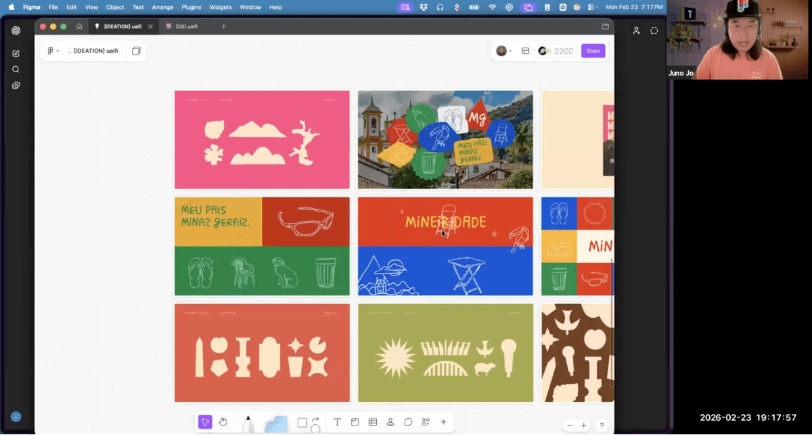Open the Plugins menu in the menu bar
The height and width of the screenshot is (435, 812).
(x=191, y=7)
